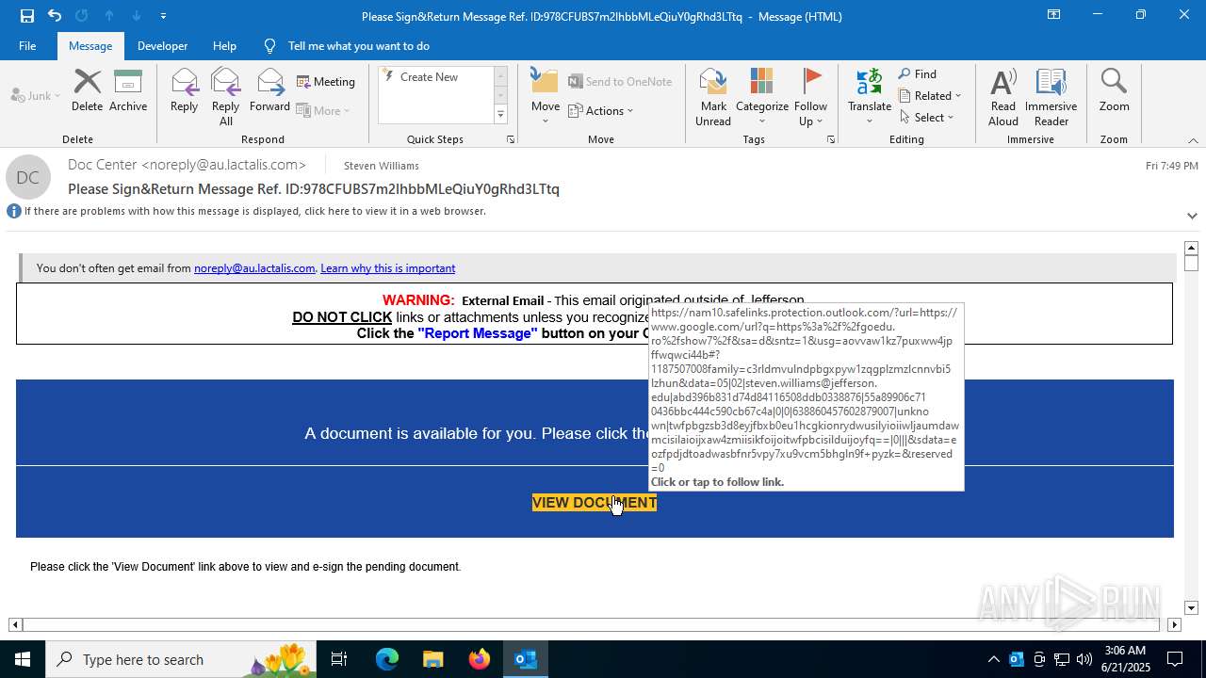Click the left arrow of horizontal scrollbar
Image resolution: width=1206 pixels, height=678 pixels.
(15, 624)
